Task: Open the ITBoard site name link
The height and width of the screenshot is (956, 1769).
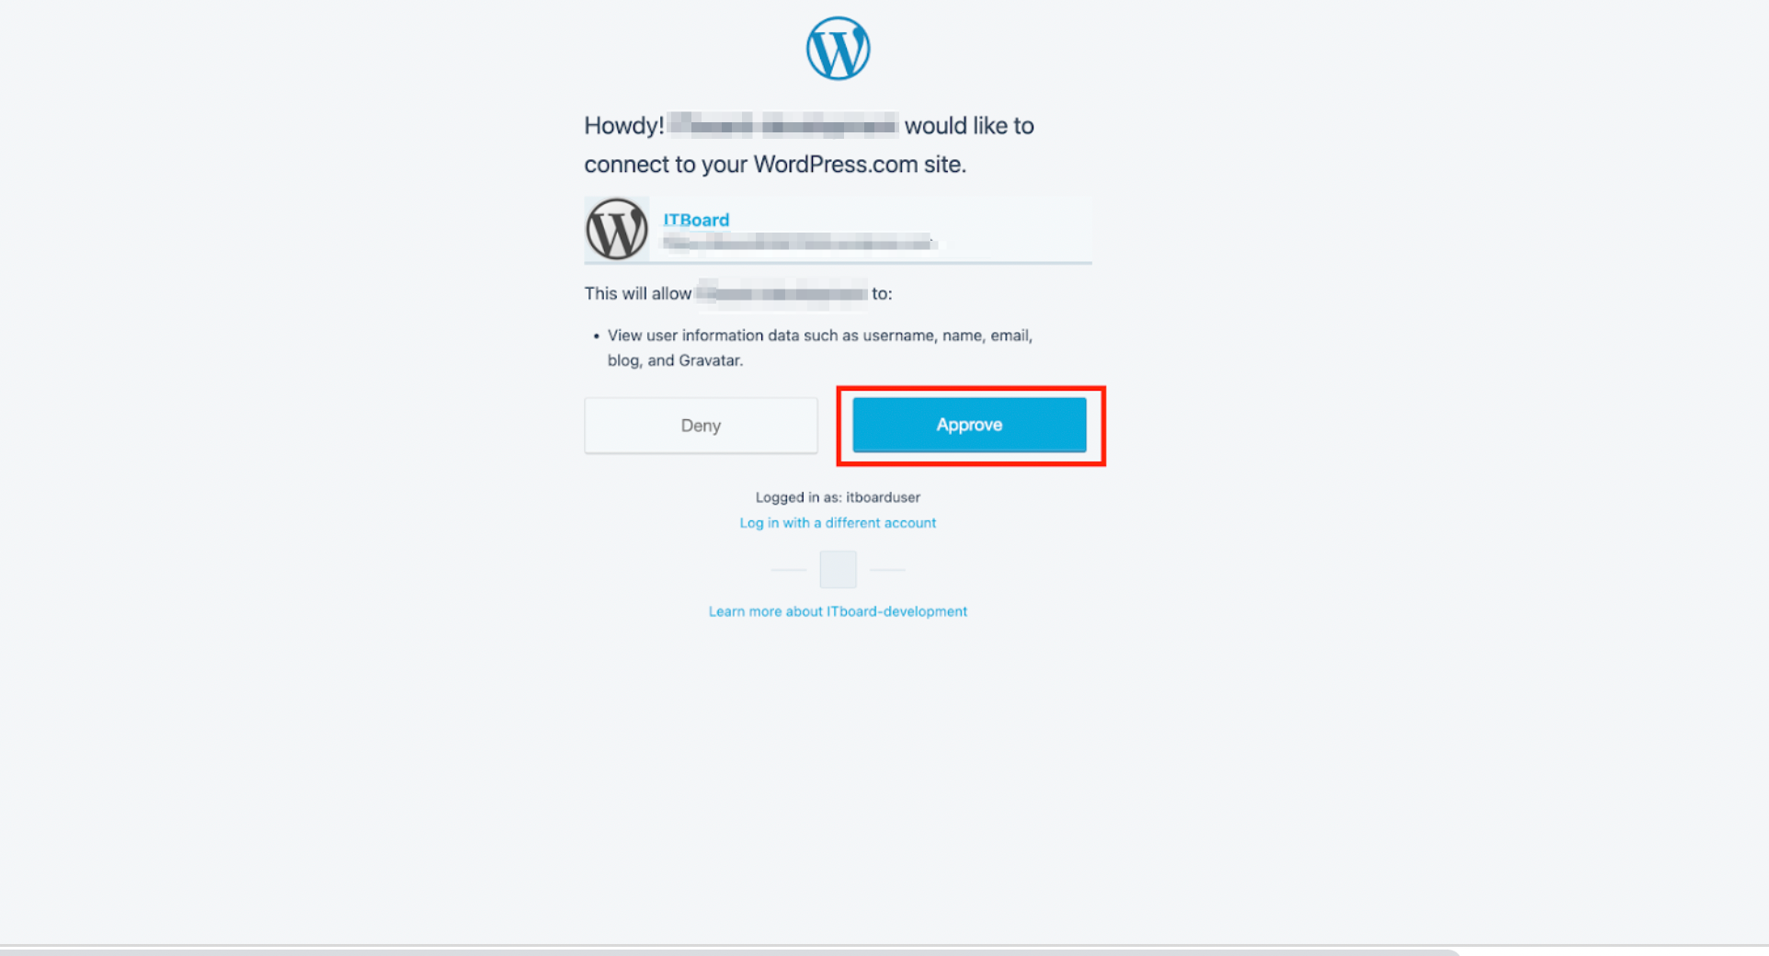Action: pos(696,220)
